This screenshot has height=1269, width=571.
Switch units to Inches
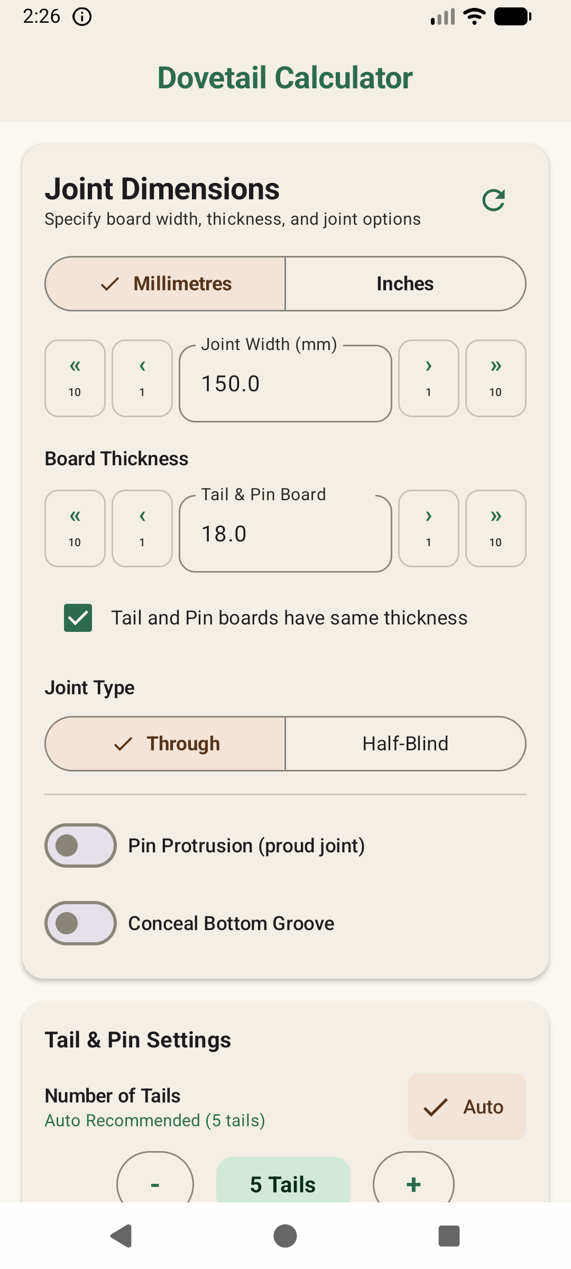pyautogui.click(x=406, y=284)
